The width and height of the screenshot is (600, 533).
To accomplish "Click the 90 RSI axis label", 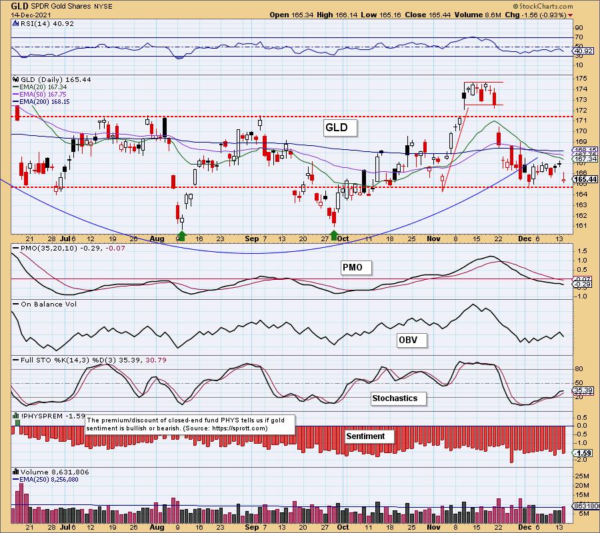I will click(579, 28).
